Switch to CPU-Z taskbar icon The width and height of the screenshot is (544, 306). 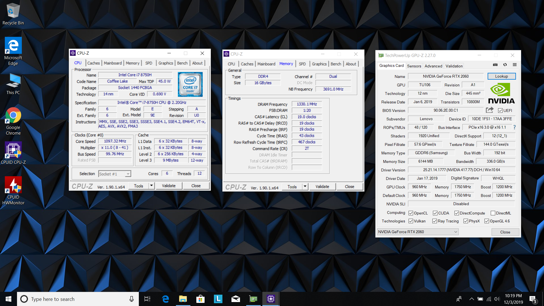[x=271, y=299]
